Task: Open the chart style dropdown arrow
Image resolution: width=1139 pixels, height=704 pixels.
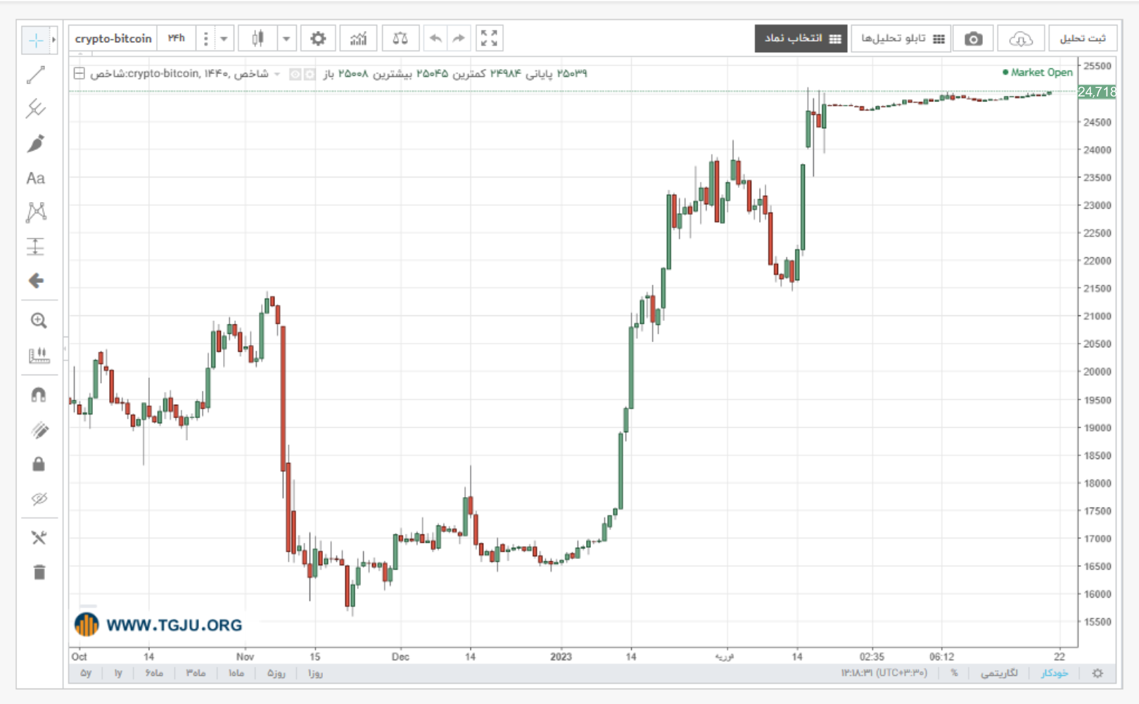Action: [286, 39]
